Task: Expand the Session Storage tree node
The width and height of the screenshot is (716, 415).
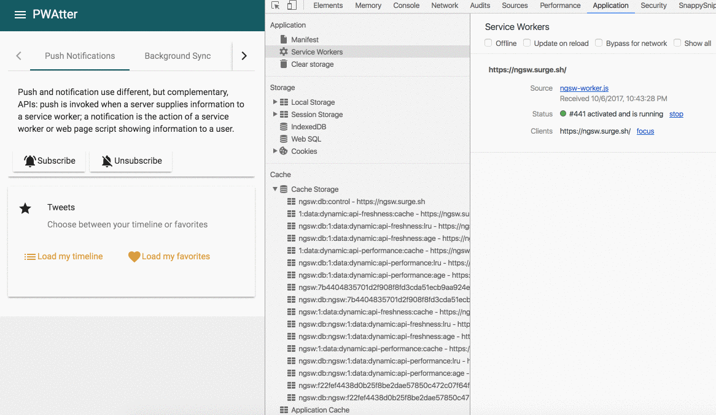Action: [x=275, y=114]
